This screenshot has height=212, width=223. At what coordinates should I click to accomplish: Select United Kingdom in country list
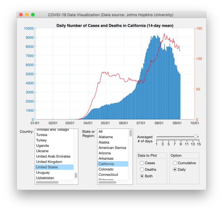point(49,162)
